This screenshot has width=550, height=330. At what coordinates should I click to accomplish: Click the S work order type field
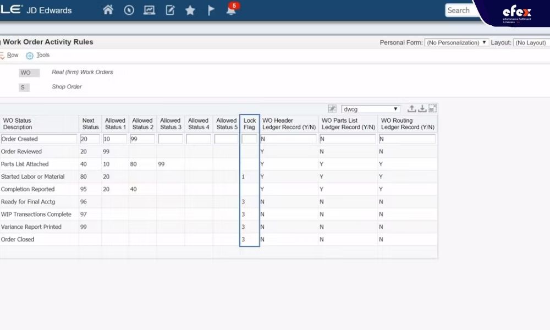point(24,87)
